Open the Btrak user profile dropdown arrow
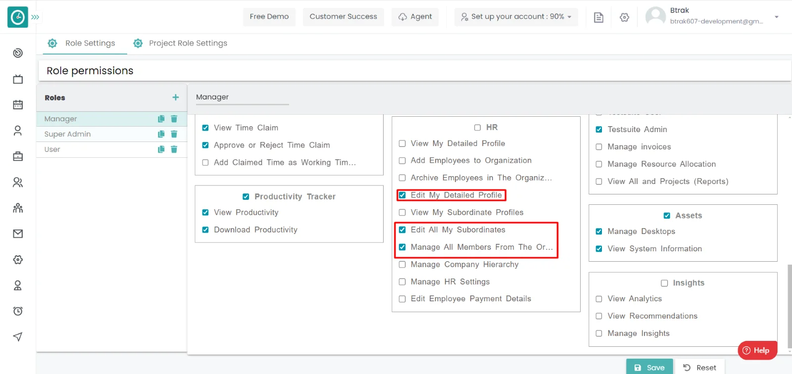The width and height of the screenshot is (792, 374). tap(776, 17)
